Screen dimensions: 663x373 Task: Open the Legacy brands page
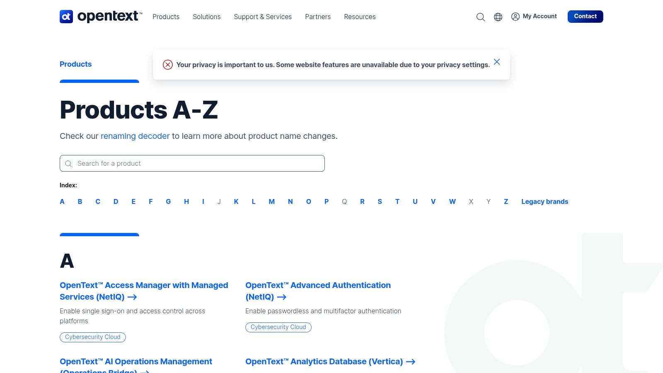click(544, 201)
